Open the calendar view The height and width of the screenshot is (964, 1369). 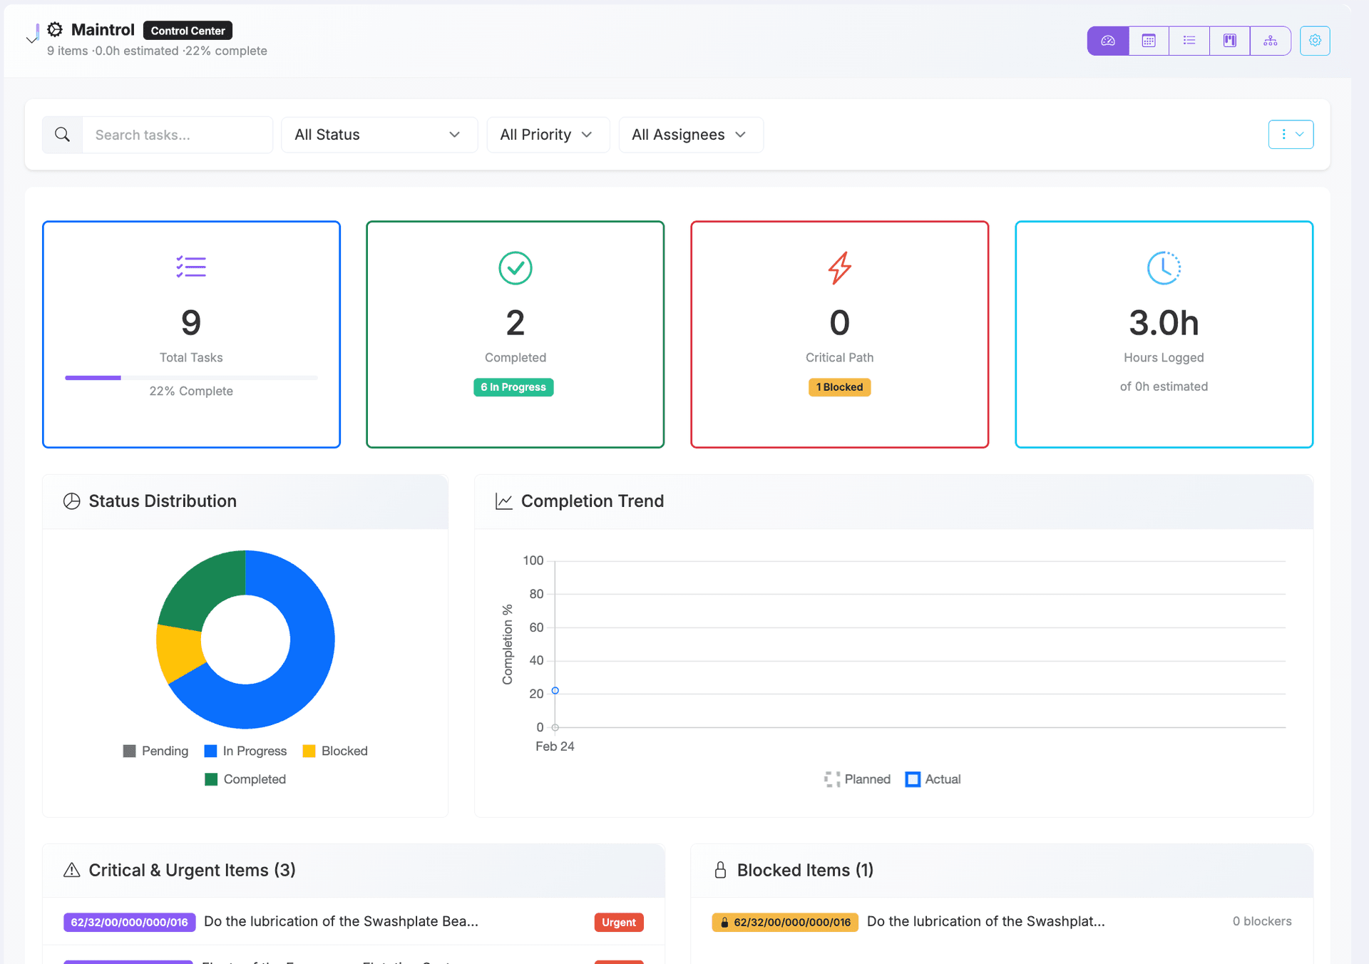click(x=1148, y=41)
